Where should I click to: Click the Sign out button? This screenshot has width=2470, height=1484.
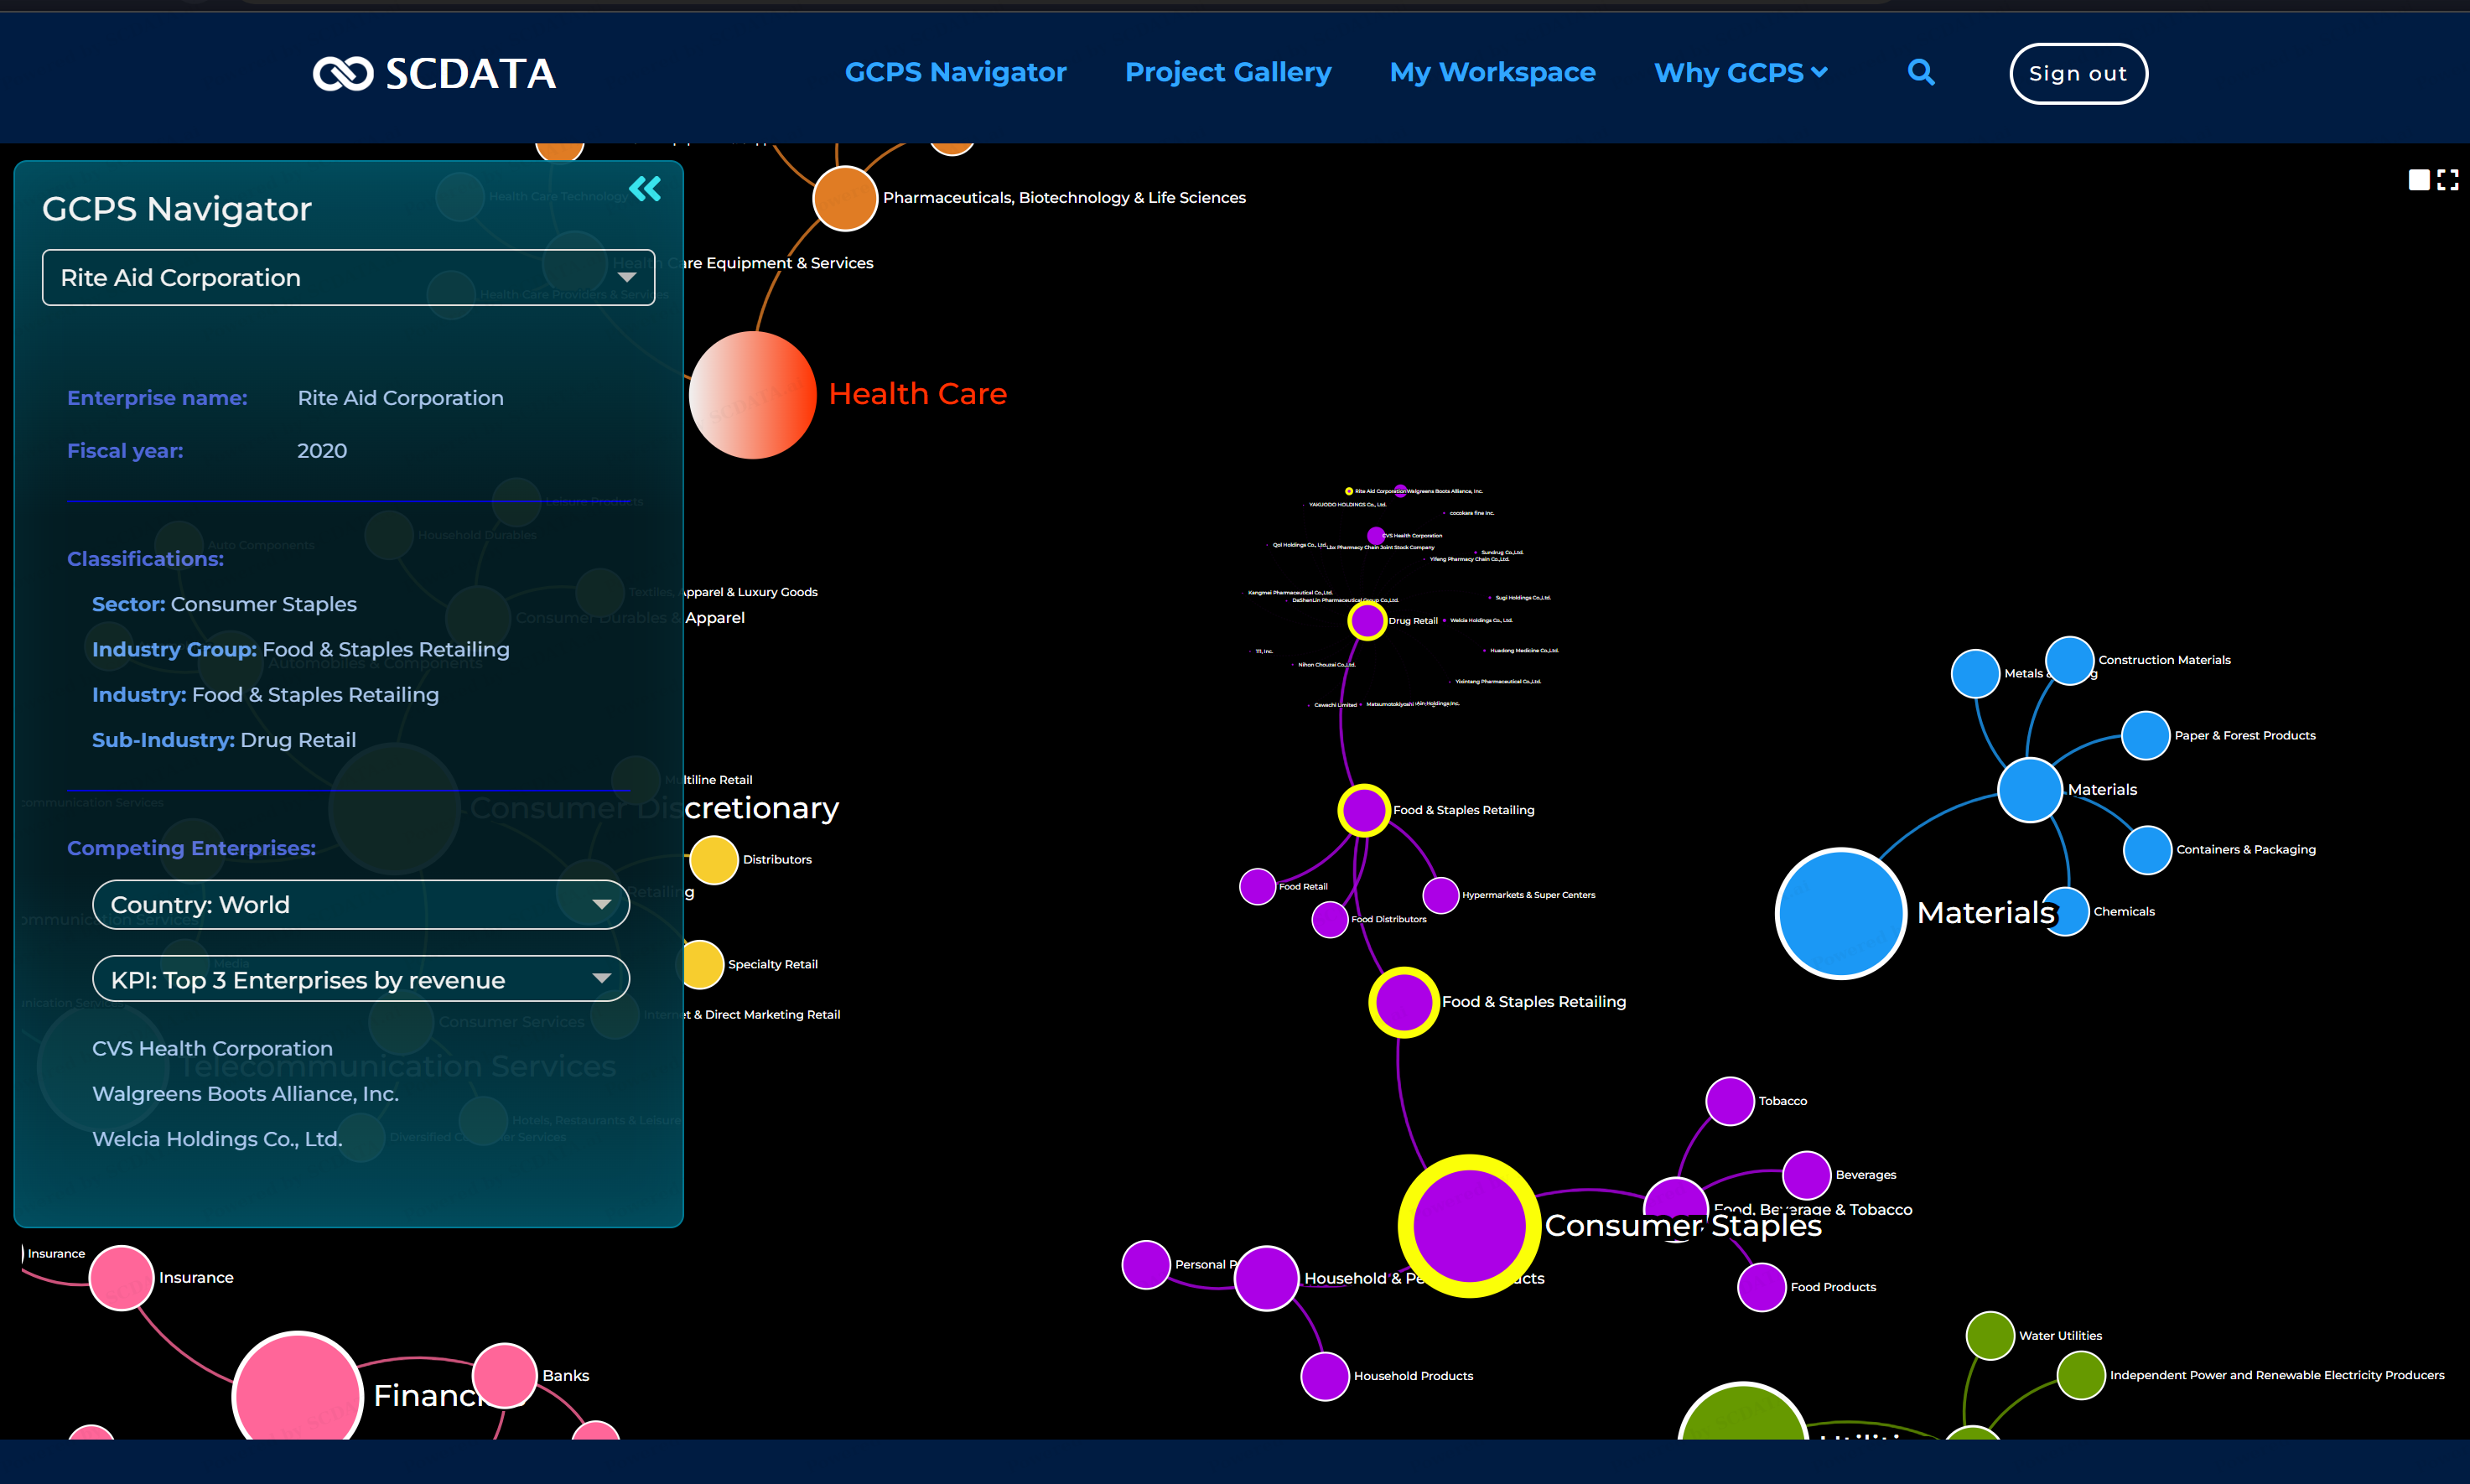tap(2077, 73)
